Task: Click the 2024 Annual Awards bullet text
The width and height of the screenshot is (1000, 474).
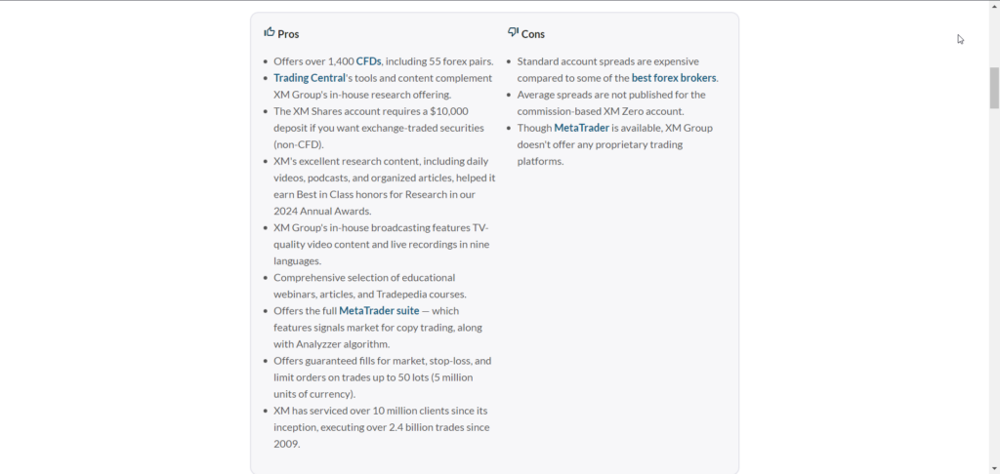Action: pos(385,186)
